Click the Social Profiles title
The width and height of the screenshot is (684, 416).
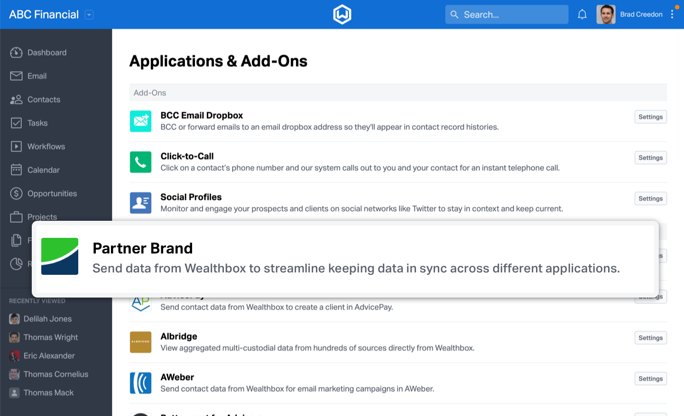pos(191,197)
